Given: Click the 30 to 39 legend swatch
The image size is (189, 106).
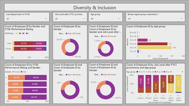Looking at the screenshot, I should (155, 72).
